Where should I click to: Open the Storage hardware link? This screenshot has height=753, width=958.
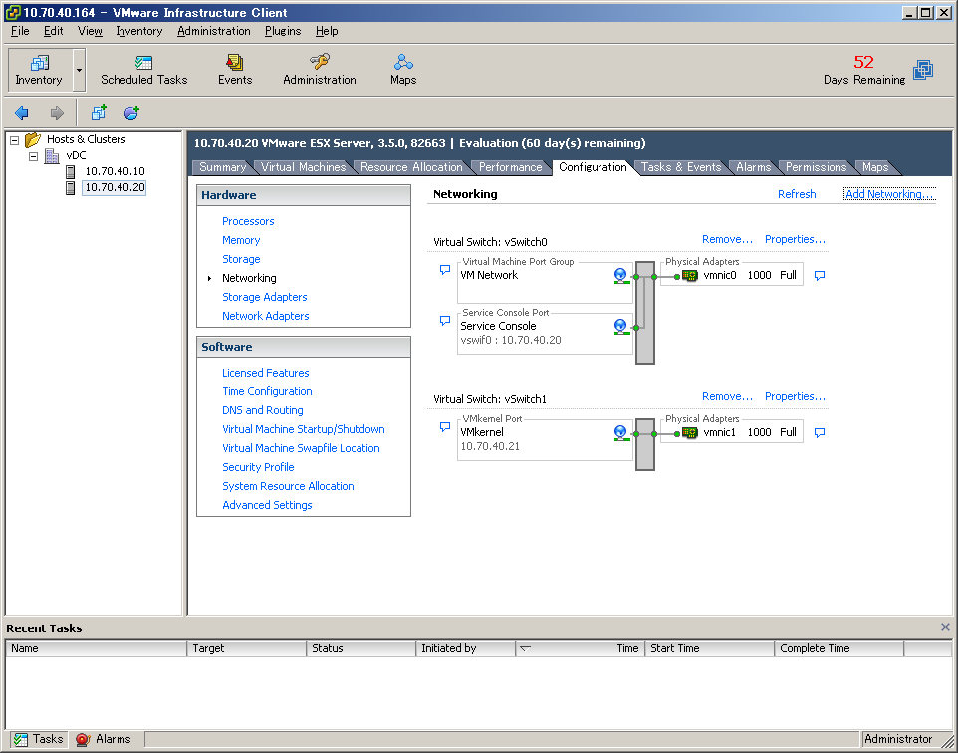pos(241,259)
